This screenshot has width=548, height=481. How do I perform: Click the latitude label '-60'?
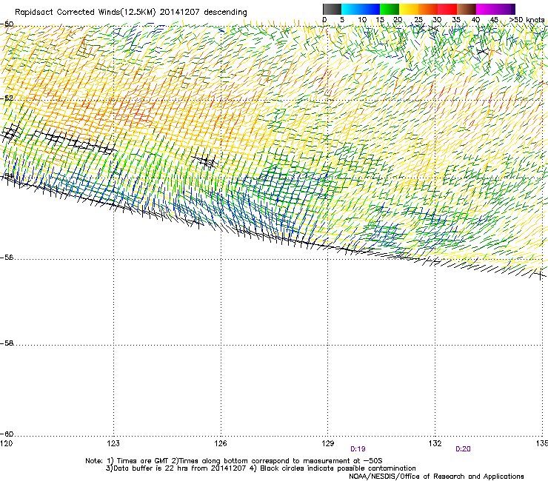point(7,434)
